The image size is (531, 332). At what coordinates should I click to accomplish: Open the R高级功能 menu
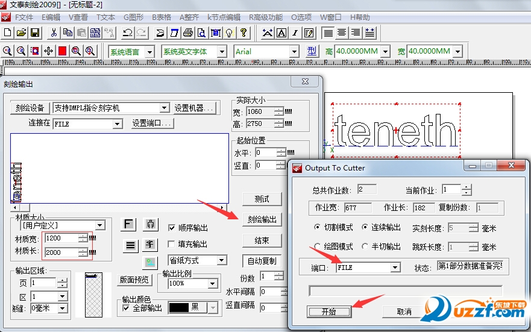coord(266,17)
